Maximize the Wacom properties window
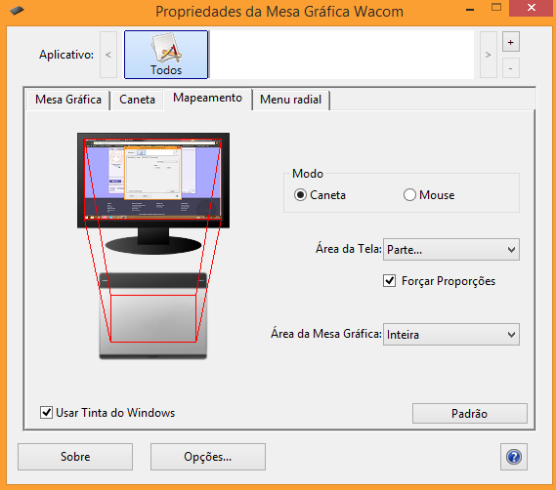This screenshot has height=490, width=556. click(496, 8)
